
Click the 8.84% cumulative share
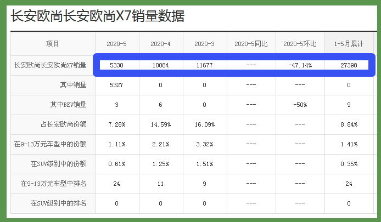tap(349, 124)
